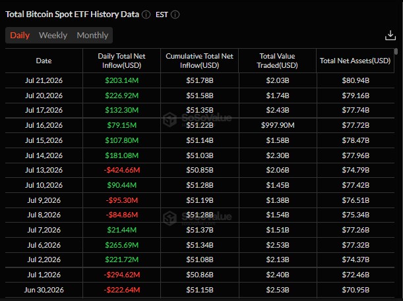Switch to the Weekly tab
This screenshot has height=301, width=403.
click(x=53, y=35)
